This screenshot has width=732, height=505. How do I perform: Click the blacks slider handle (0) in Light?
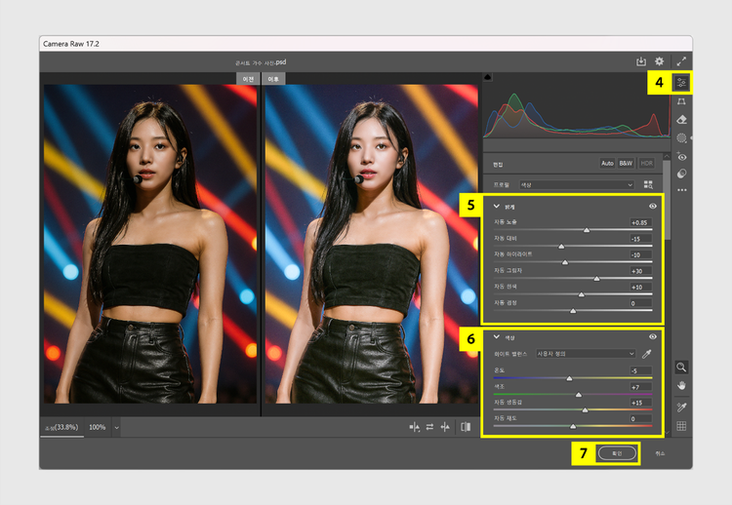click(573, 311)
